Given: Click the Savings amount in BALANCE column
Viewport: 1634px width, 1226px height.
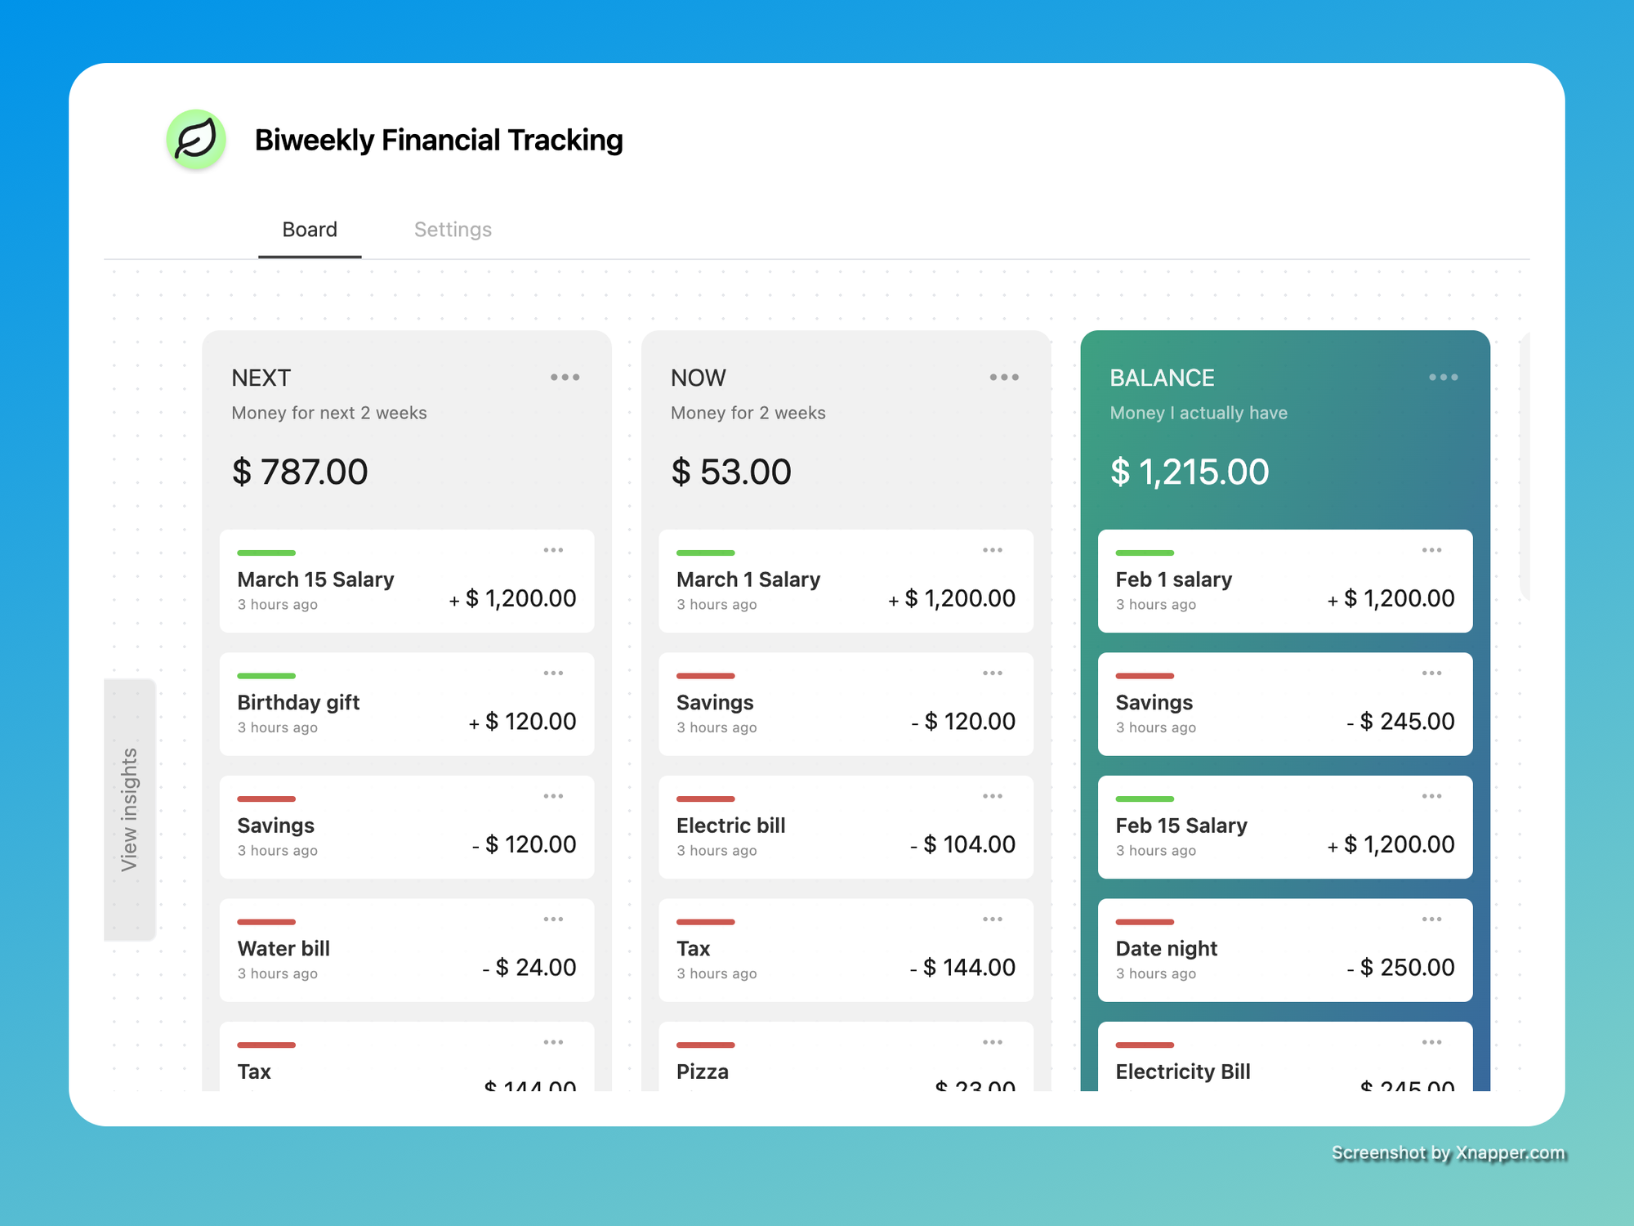Looking at the screenshot, I should click(x=1400, y=722).
